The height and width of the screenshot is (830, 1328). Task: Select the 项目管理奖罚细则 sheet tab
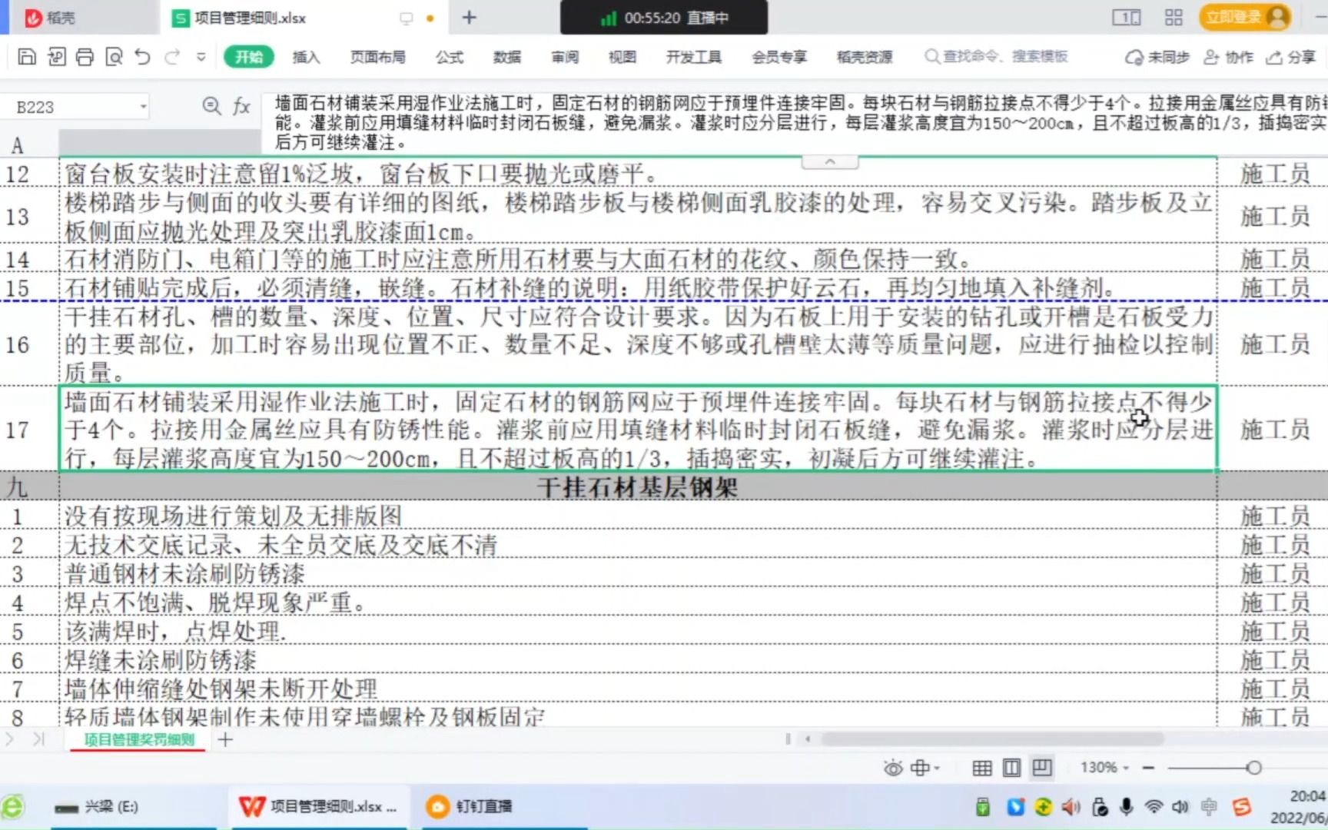[138, 739]
